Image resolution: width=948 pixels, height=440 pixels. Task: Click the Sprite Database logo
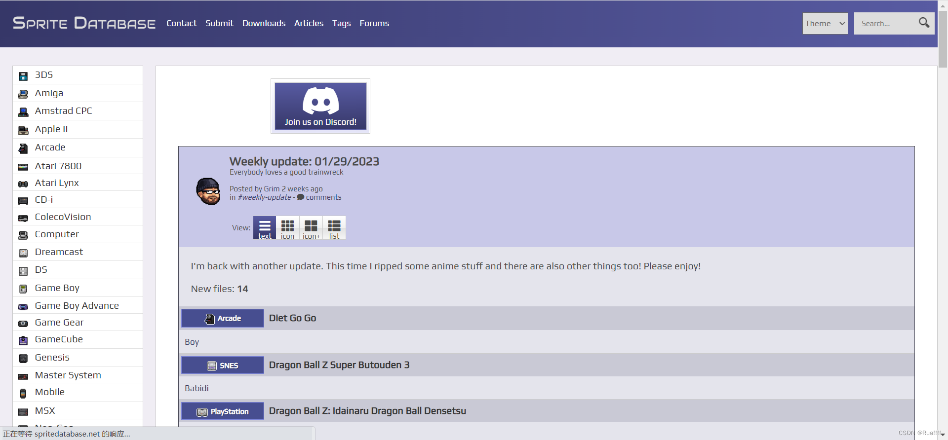pos(84,23)
